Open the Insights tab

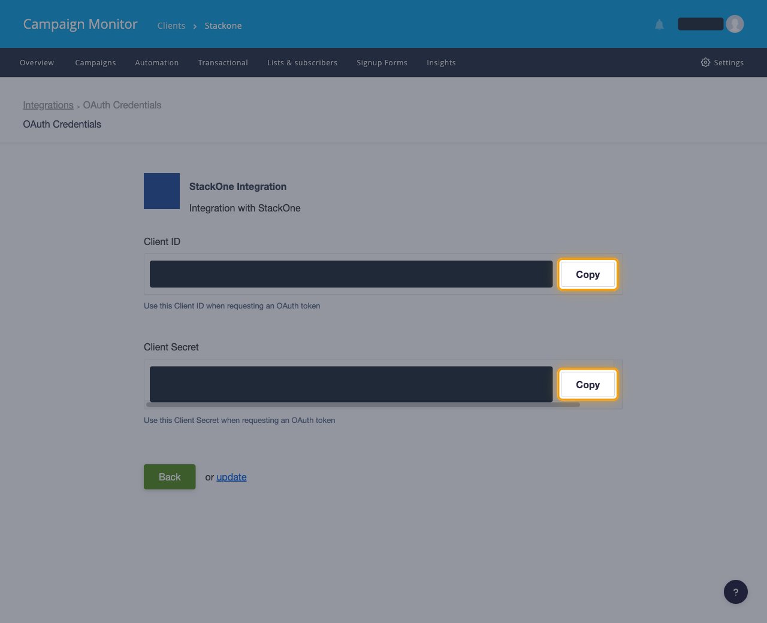point(441,62)
